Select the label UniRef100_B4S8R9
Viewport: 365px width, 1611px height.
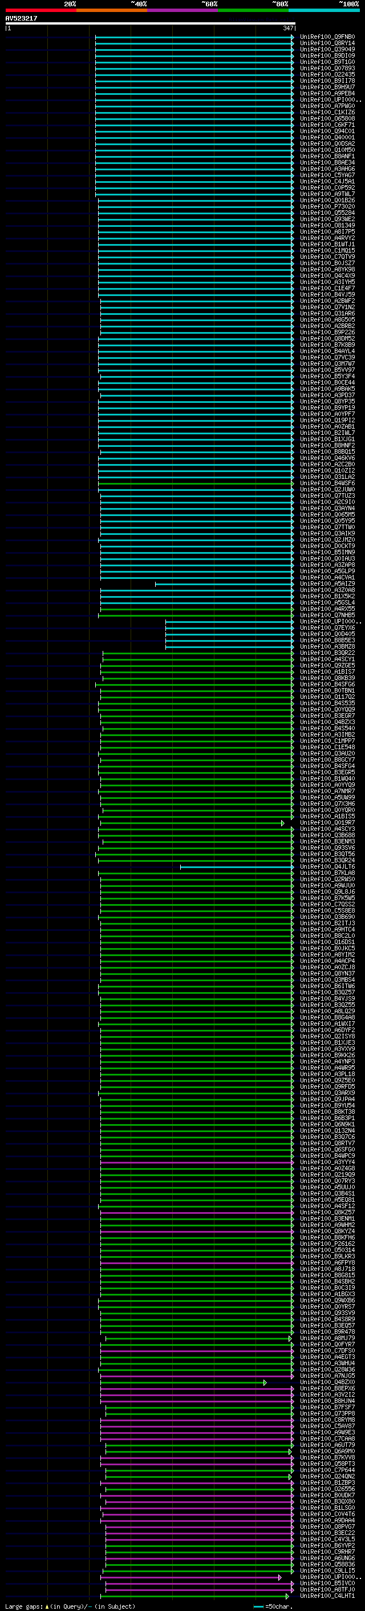click(x=327, y=1320)
